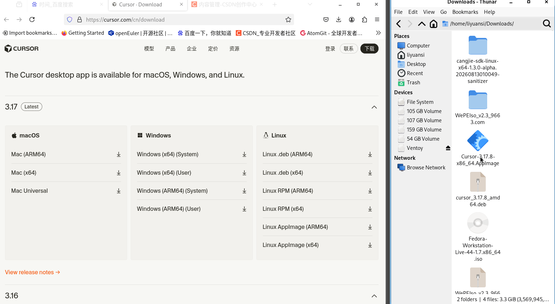This screenshot has height=304, width=555.
Task: Save page to Pocket icon
Action: [326, 19]
